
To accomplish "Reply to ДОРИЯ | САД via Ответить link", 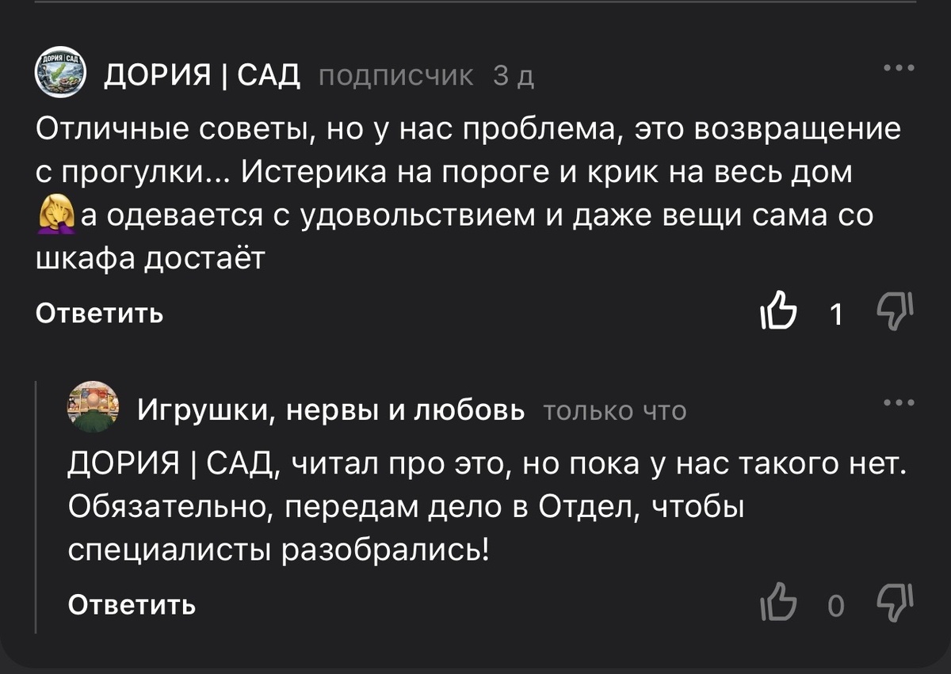I will (97, 314).
